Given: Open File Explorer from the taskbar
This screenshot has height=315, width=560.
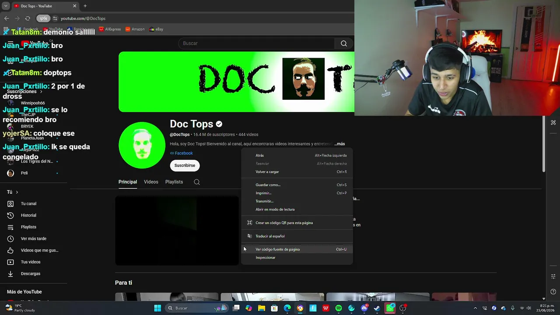Looking at the screenshot, I should [x=262, y=308].
